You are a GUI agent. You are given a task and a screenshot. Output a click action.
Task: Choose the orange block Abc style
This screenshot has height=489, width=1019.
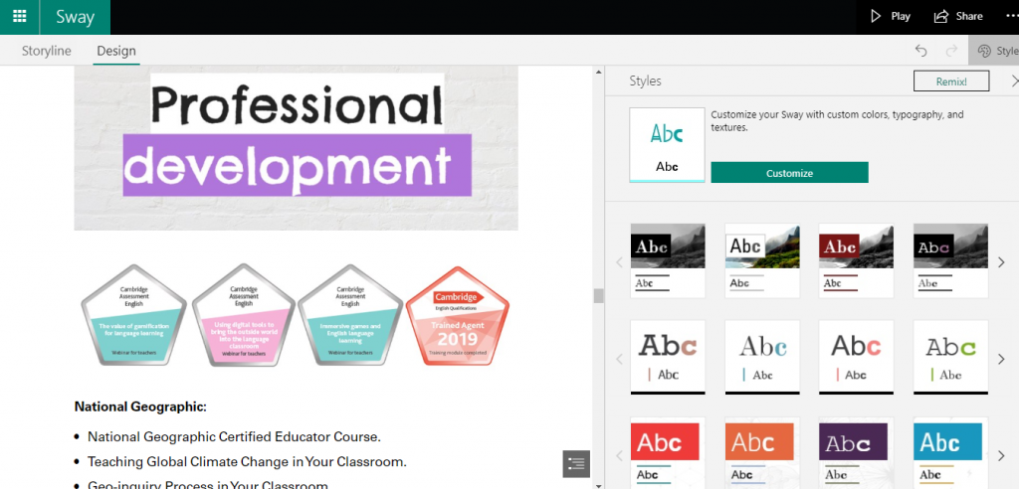pyautogui.click(x=762, y=452)
